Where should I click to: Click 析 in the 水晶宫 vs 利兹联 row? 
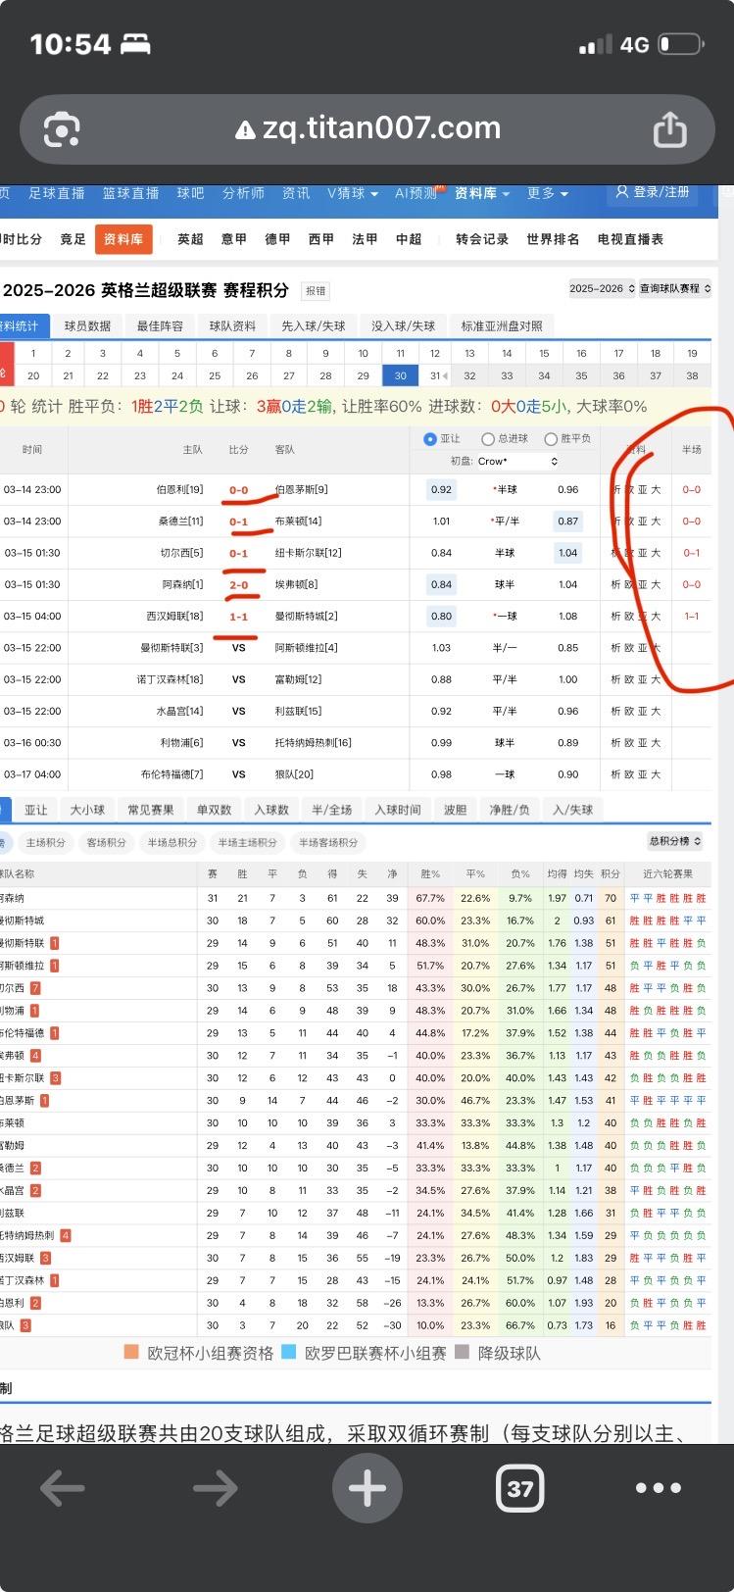pos(616,712)
